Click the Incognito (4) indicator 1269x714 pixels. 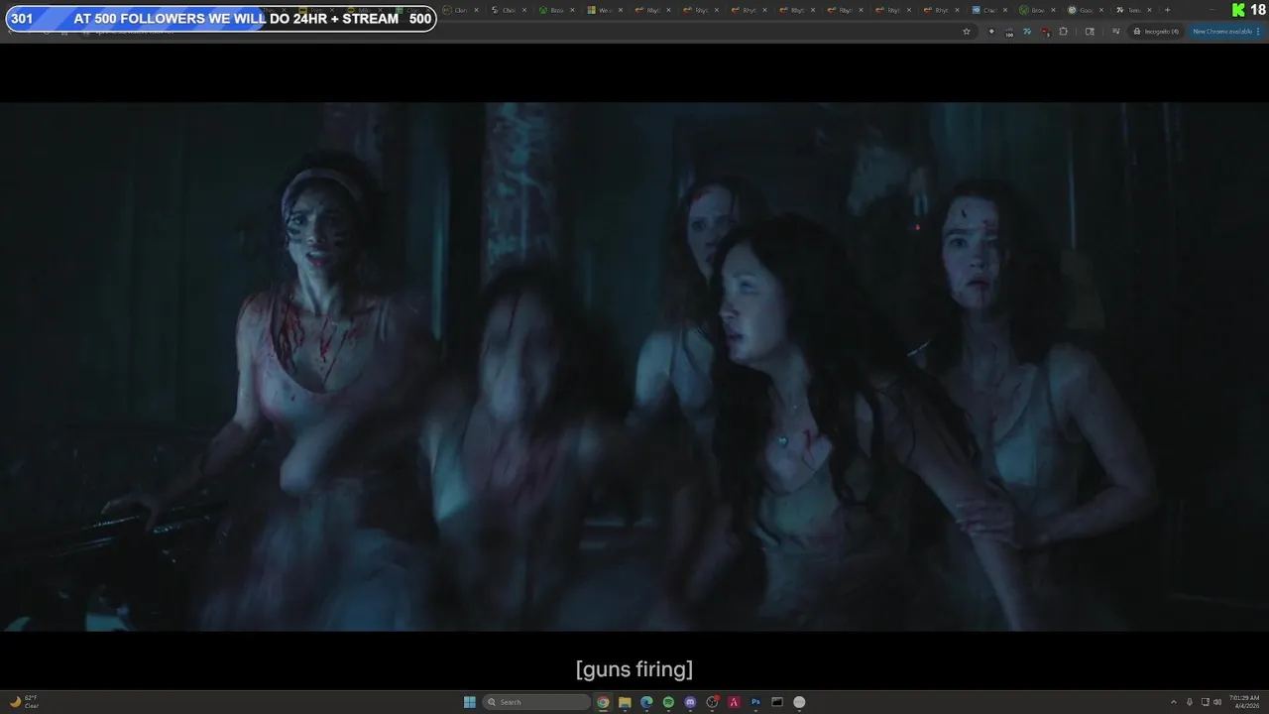(x=1157, y=31)
